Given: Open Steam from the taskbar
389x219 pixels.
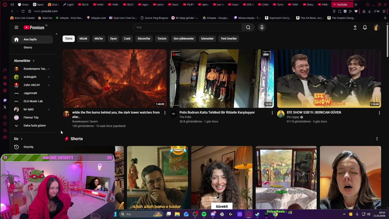Looking at the screenshot, I should (257, 214).
